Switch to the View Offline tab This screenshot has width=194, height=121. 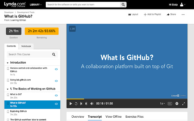[113, 116]
